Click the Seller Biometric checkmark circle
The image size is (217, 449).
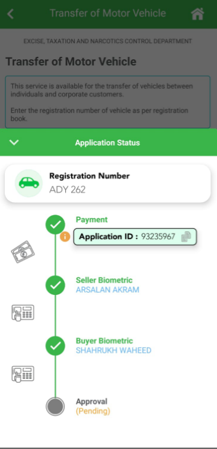click(56, 285)
